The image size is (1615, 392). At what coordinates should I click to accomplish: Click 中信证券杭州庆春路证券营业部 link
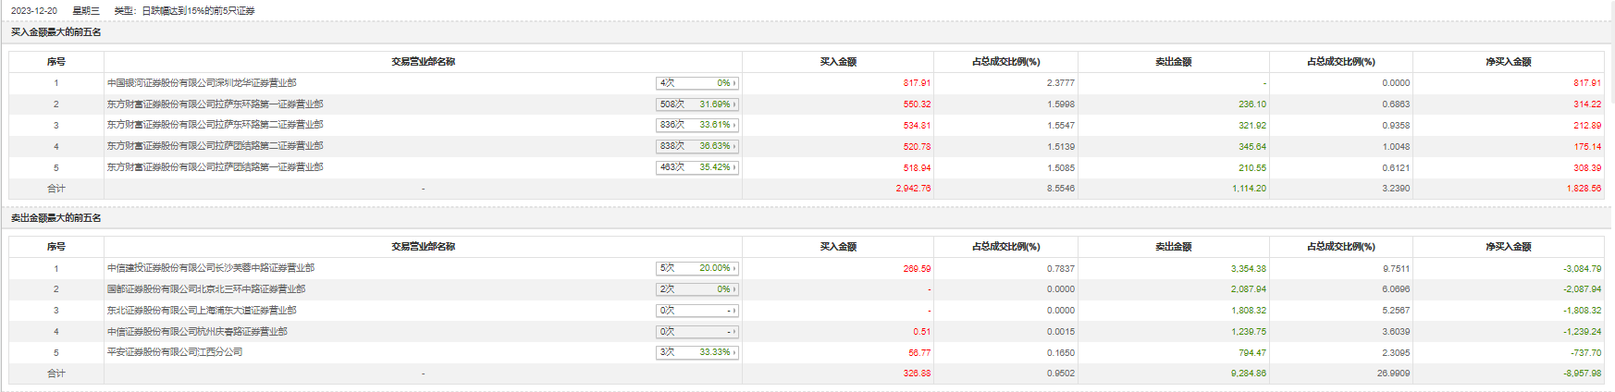pos(197,332)
